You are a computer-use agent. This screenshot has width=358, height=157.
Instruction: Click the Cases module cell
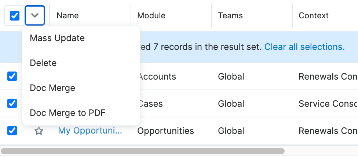151,104
